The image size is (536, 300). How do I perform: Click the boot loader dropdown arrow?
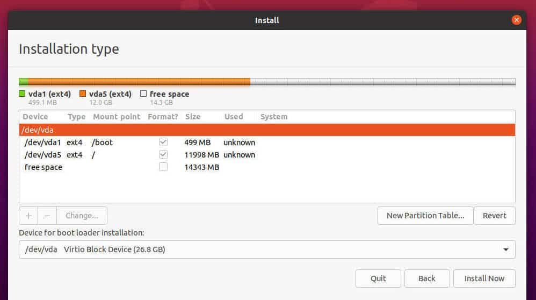[505, 249]
